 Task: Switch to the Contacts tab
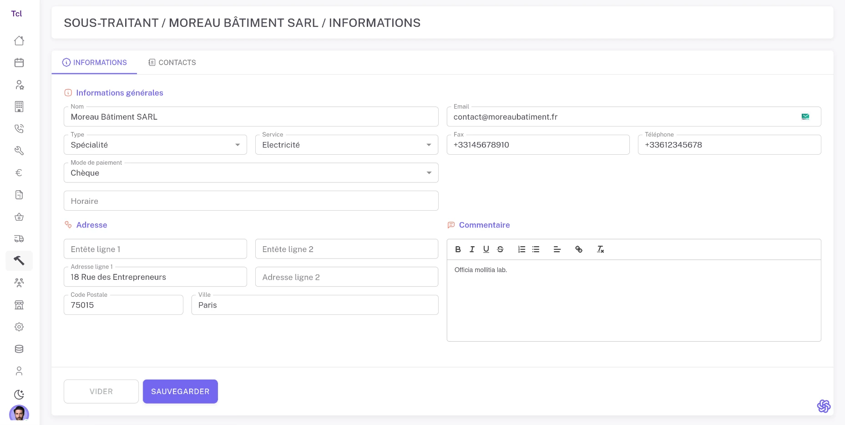[172, 62]
